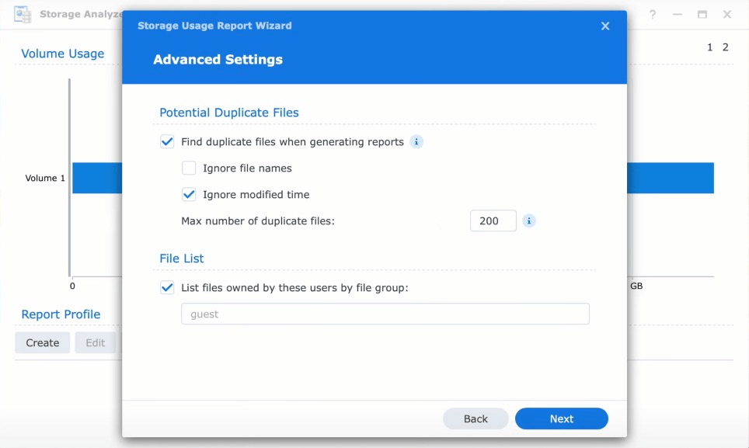This screenshot has width=749, height=448.
Task: Click the help question mark icon
Action: click(653, 14)
